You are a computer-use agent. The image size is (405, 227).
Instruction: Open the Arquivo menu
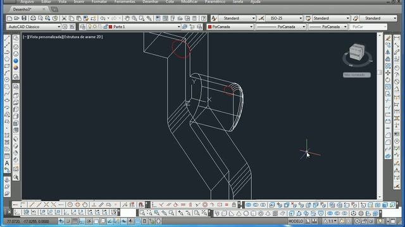pyautogui.click(x=27, y=1)
